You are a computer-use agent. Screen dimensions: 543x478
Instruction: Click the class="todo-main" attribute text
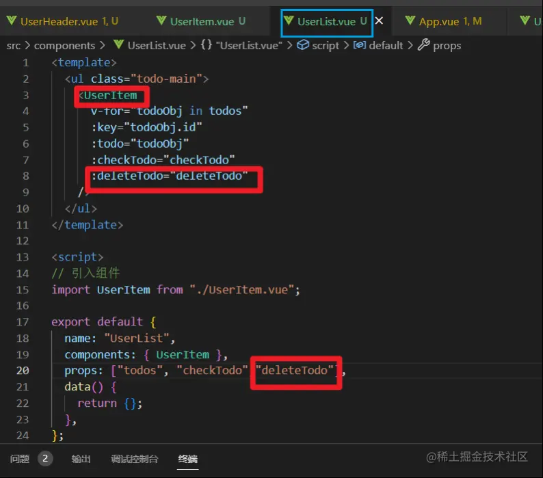(x=147, y=79)
